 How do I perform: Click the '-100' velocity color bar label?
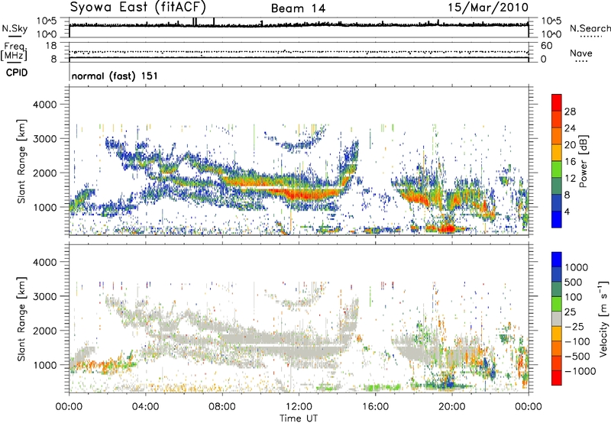tap(577, 341)
